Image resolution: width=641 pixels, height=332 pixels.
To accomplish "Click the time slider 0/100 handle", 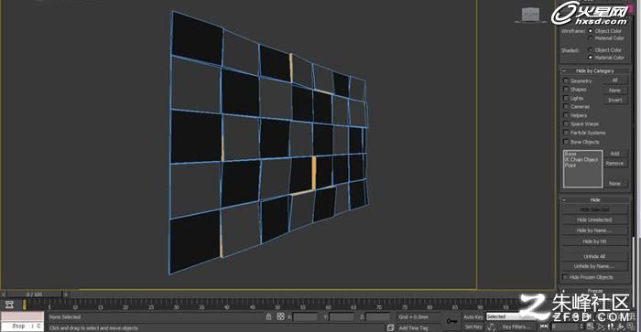I will click(35, 294).
